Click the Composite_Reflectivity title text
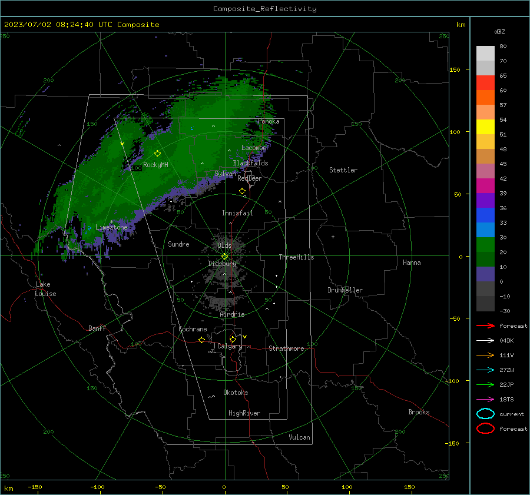This screenshot has width=530, height=495. (265, 9)
